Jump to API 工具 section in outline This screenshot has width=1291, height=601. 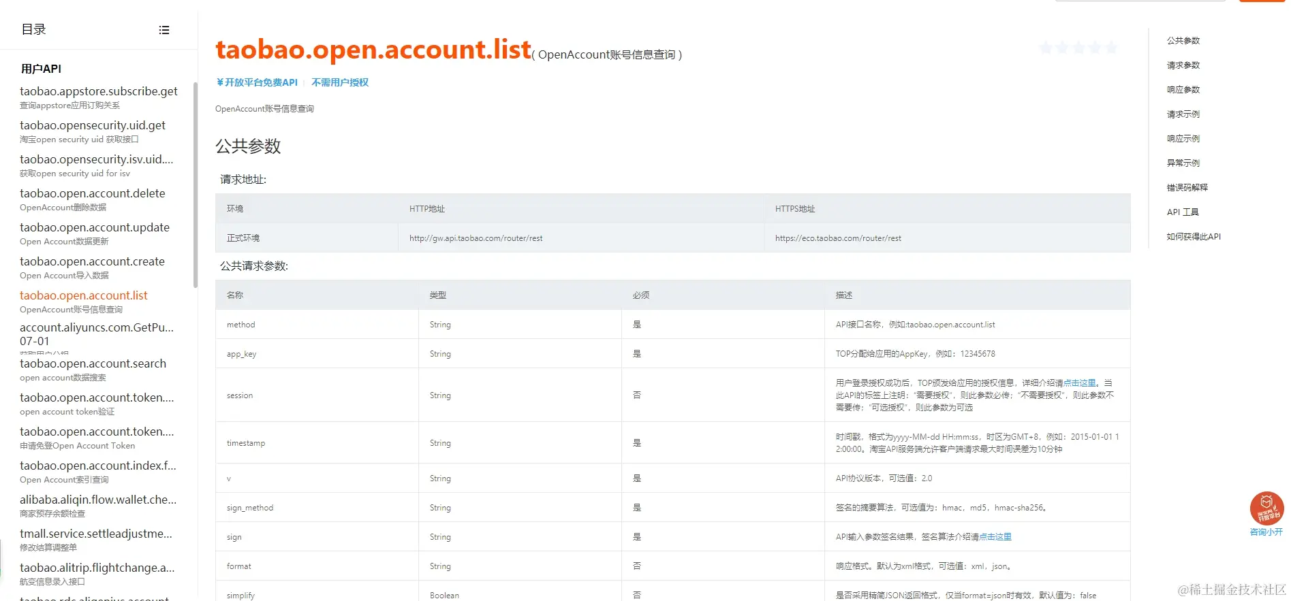pos(1183,212)
